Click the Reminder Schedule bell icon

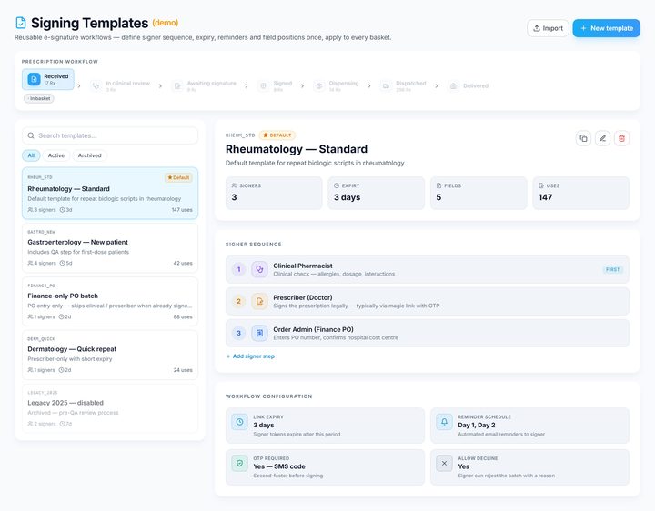coord(444,422)
